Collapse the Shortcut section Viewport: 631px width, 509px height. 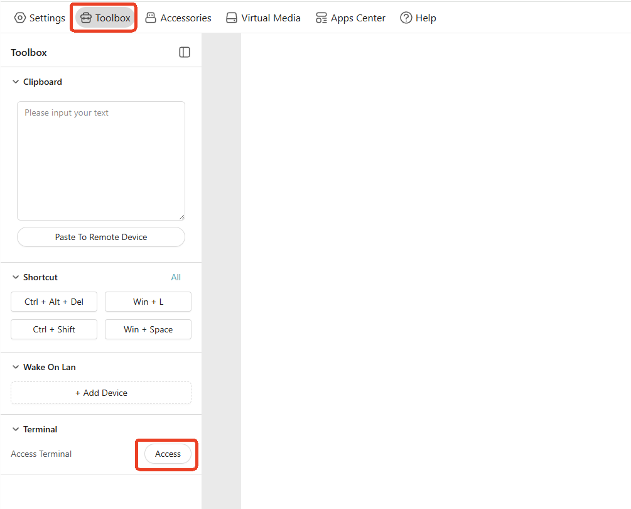click(x=14, y=277)
